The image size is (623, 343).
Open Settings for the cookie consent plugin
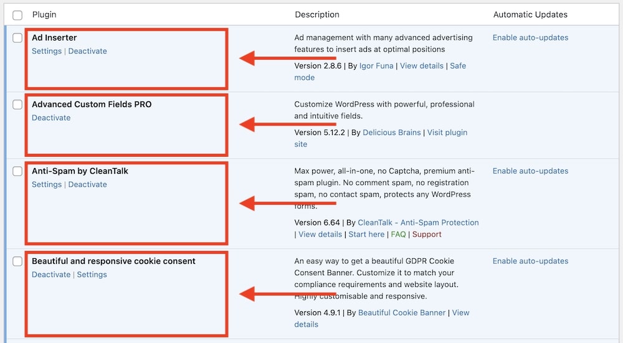click(92, 275)
